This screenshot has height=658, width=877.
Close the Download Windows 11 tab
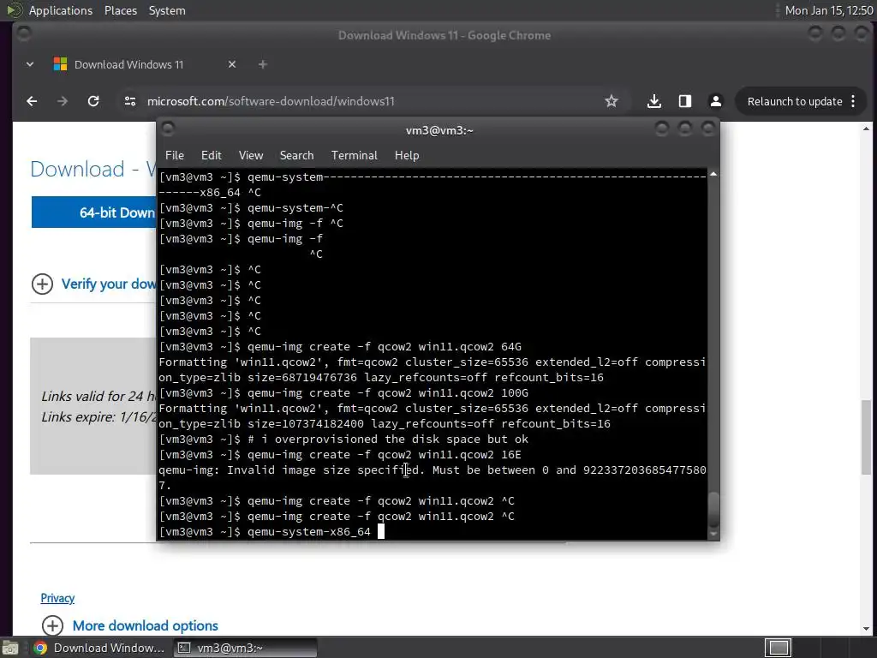point(232,64)
